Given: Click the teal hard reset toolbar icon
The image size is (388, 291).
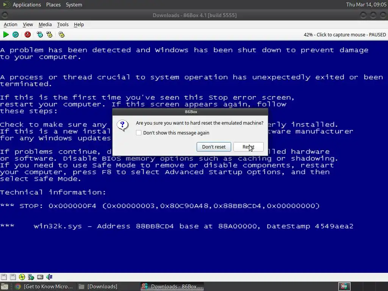Looking at the screenshot, I should (x=16, y=34).
